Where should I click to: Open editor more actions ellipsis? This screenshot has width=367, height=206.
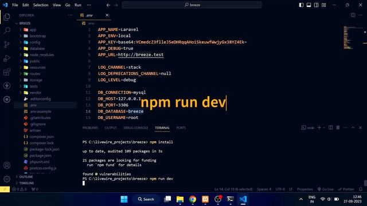(x=361, y=15)
